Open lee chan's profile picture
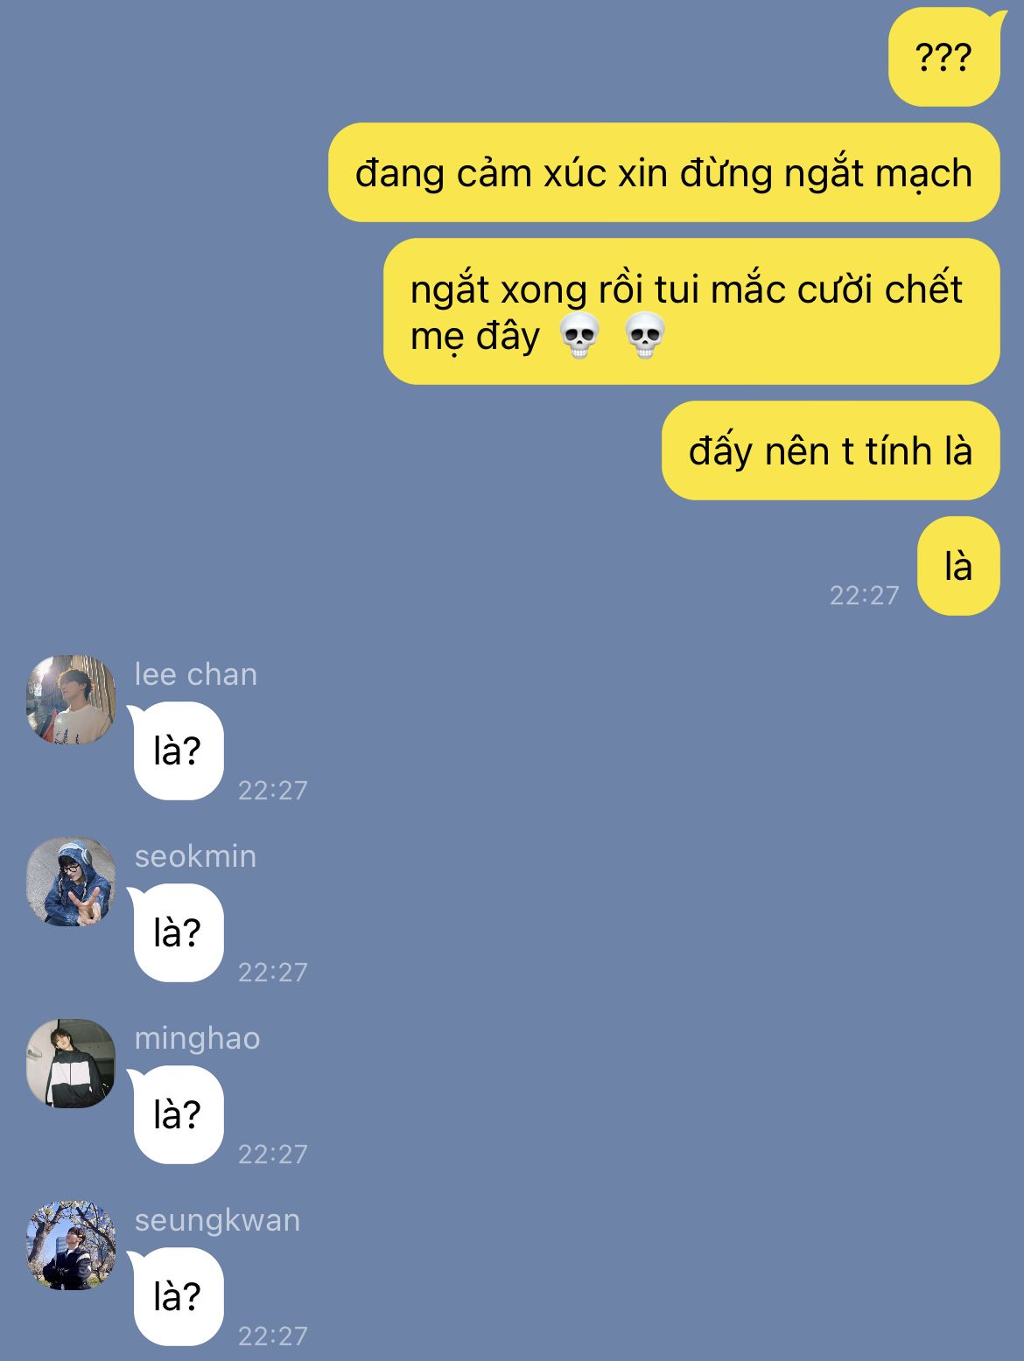Viewport: 1024px width, 1361px height. [71, 700]
